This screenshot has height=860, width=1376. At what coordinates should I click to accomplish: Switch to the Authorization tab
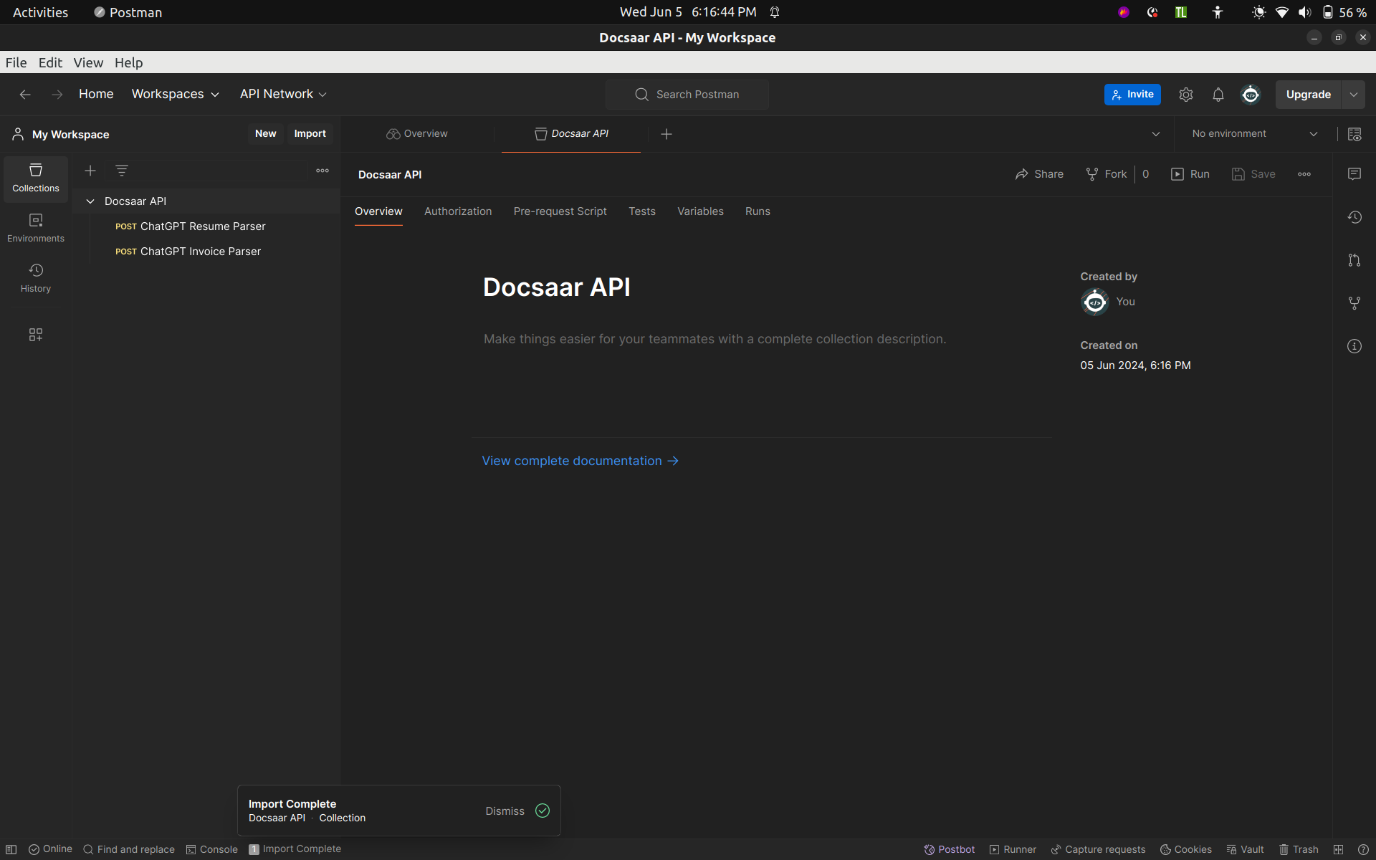tap(458, 211)
